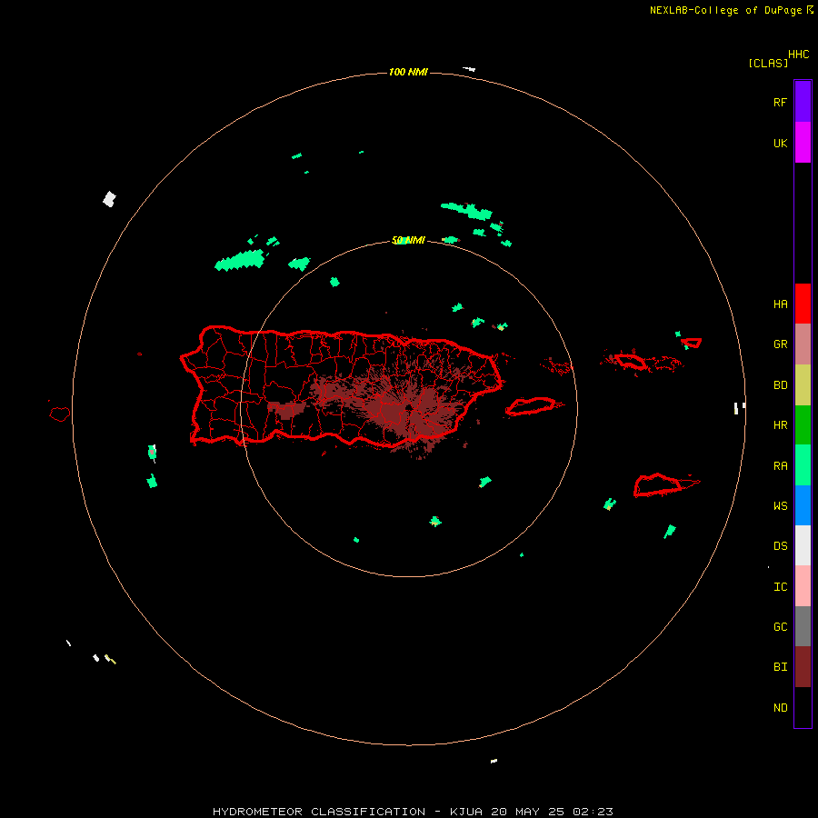This screenshot has height=818, width=818.
Task: Click the "[CLAS]" units label
Action: [x=768, y=63]
